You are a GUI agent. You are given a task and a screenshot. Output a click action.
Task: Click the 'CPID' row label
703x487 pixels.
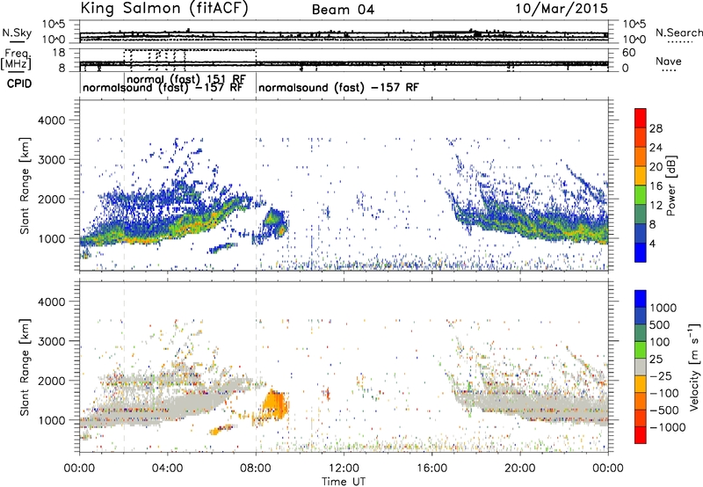pos(19,84)
